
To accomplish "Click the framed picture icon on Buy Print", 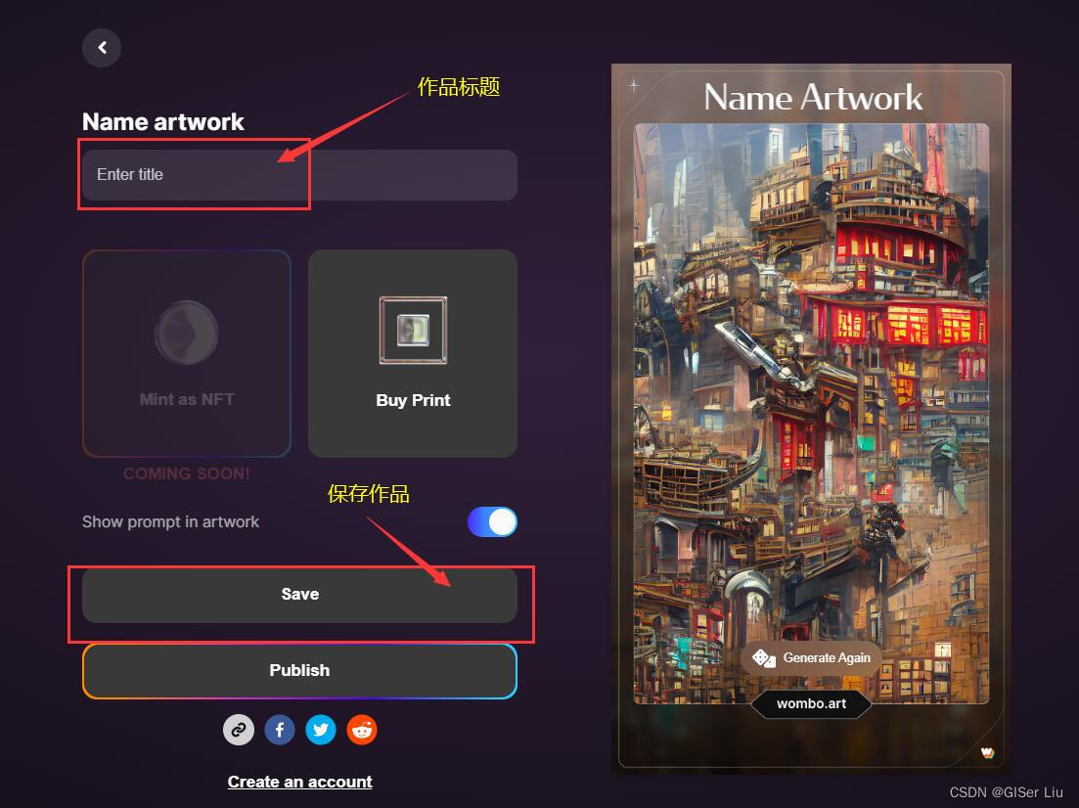I will [x=413, y=331].
